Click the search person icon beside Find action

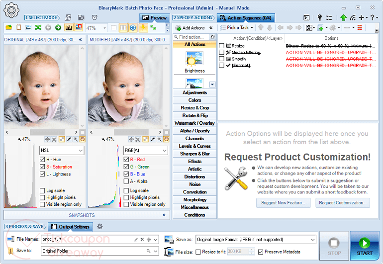click(x=212, y=37)
